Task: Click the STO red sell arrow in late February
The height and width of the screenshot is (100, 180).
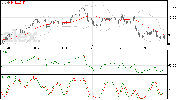Action: point(83,78)
